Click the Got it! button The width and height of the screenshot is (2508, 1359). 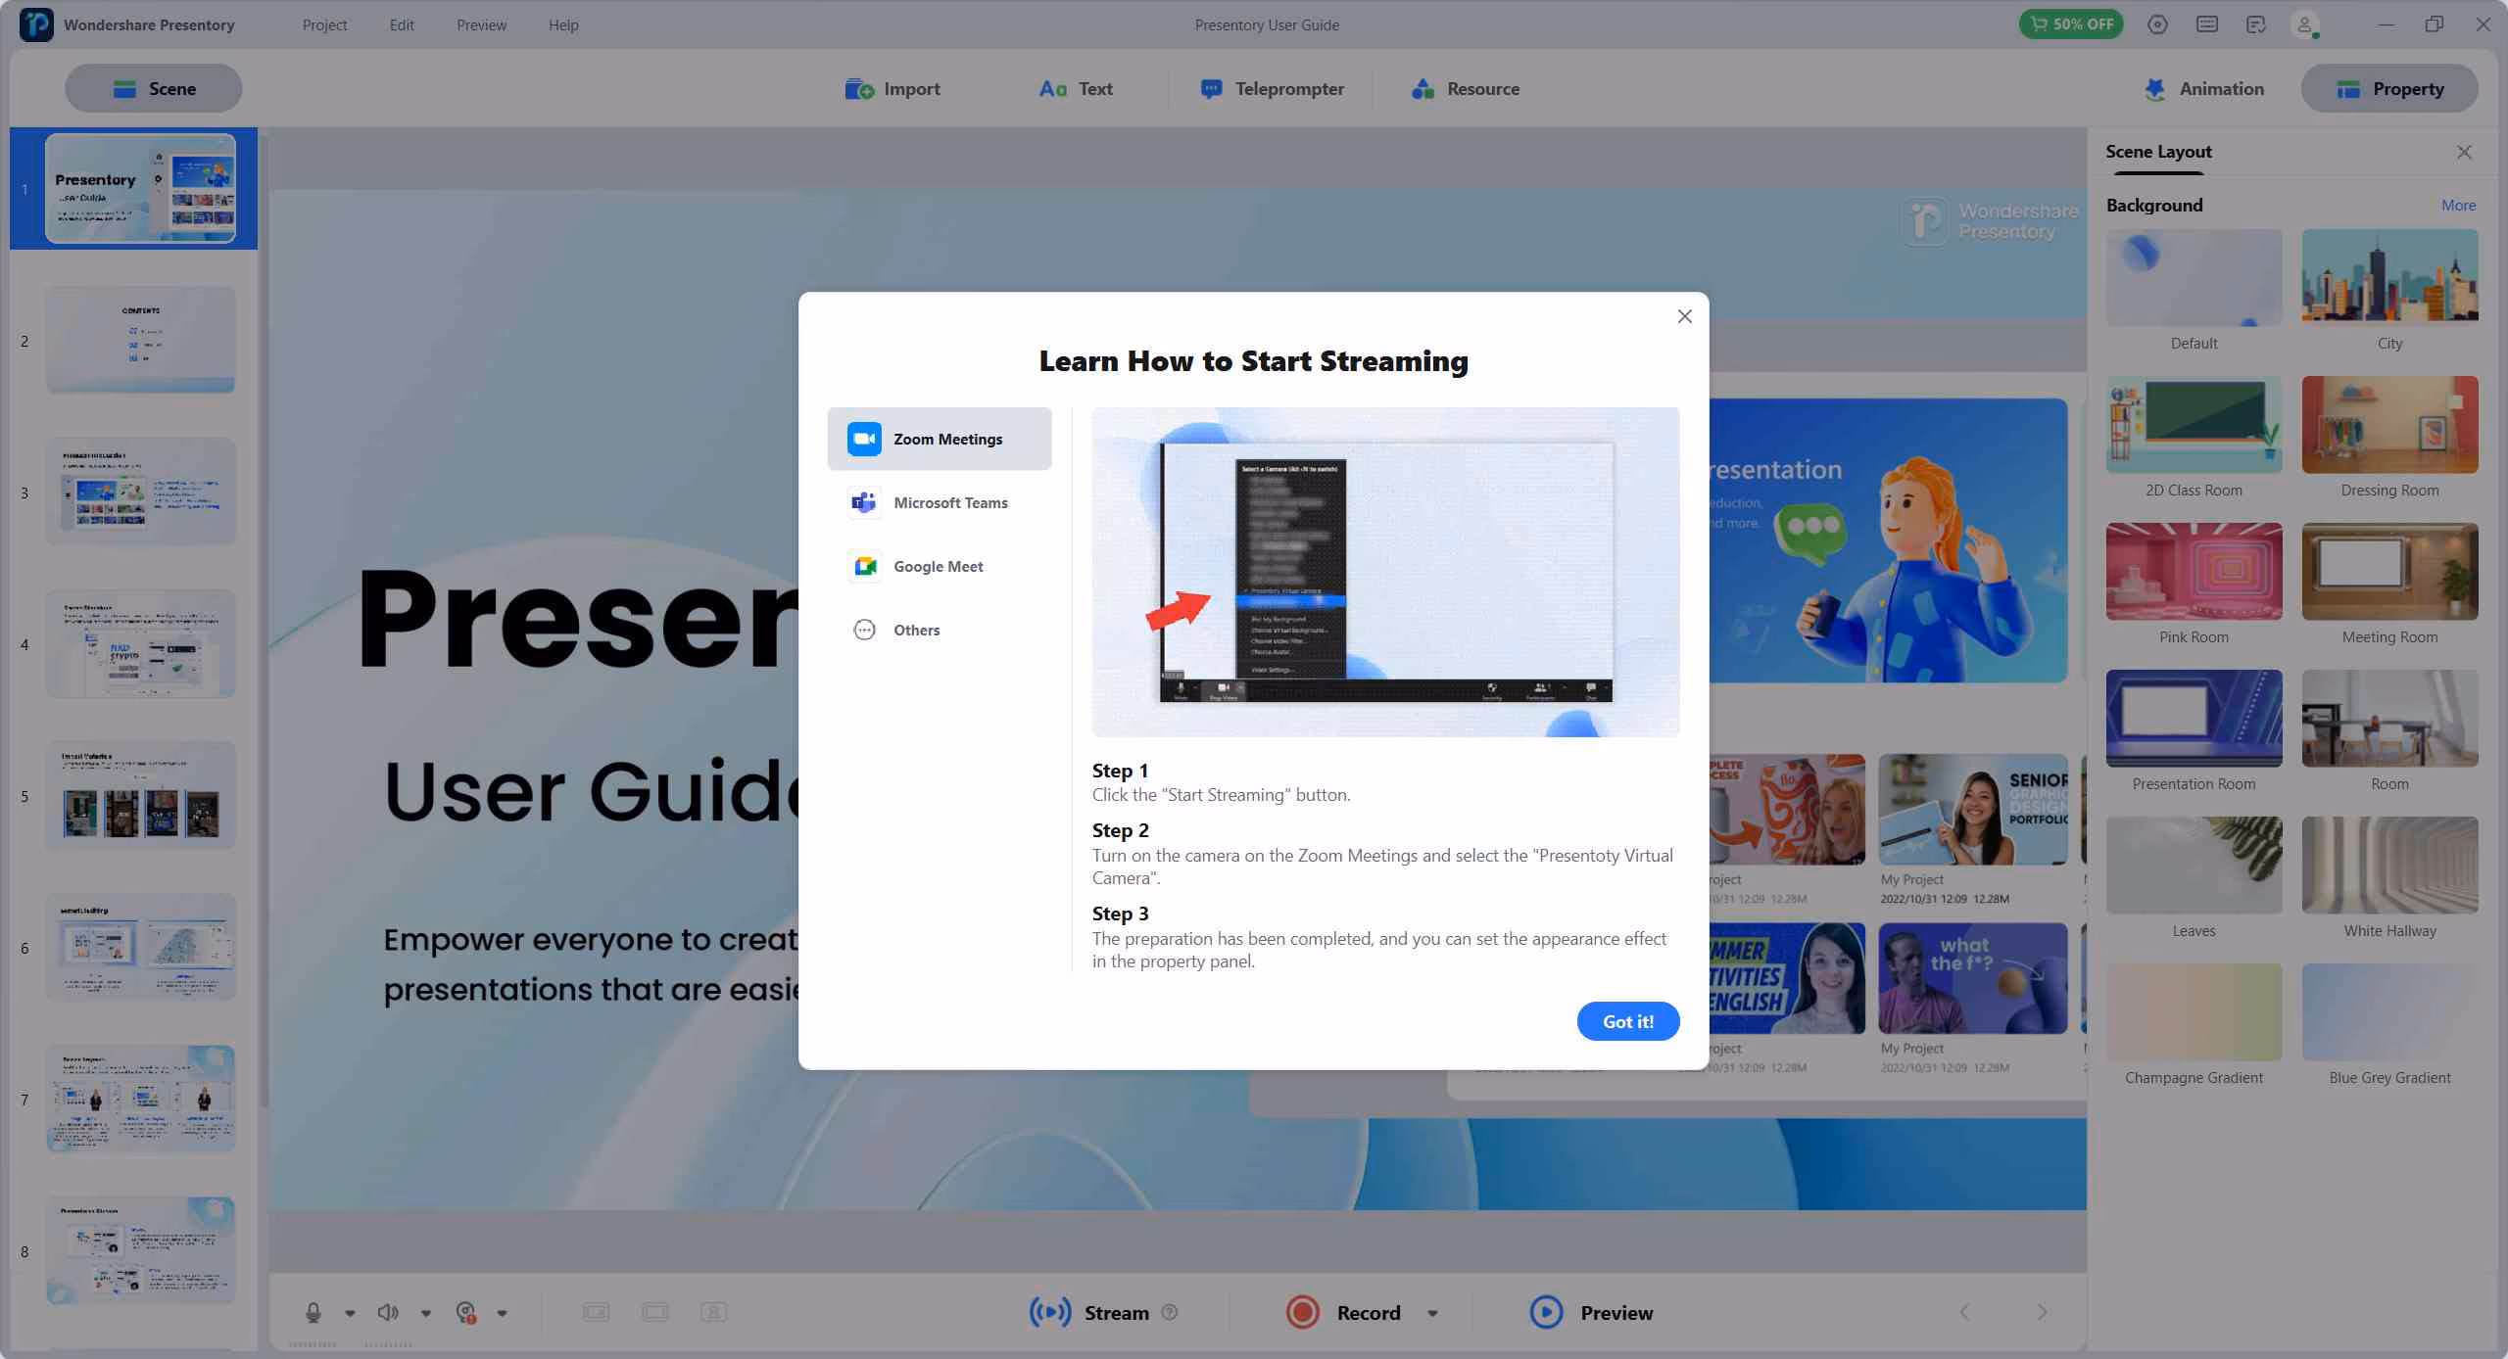(1627, 1021)
